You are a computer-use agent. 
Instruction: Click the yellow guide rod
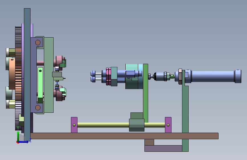click(103, 125)
